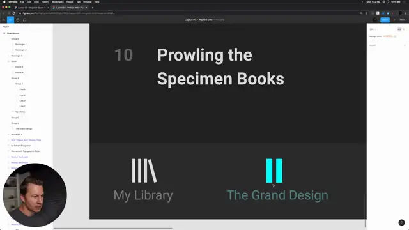Select the Move tool in Figma toolbar
Image resolution: width=409 pixels, height=230 pixels.
10,20
